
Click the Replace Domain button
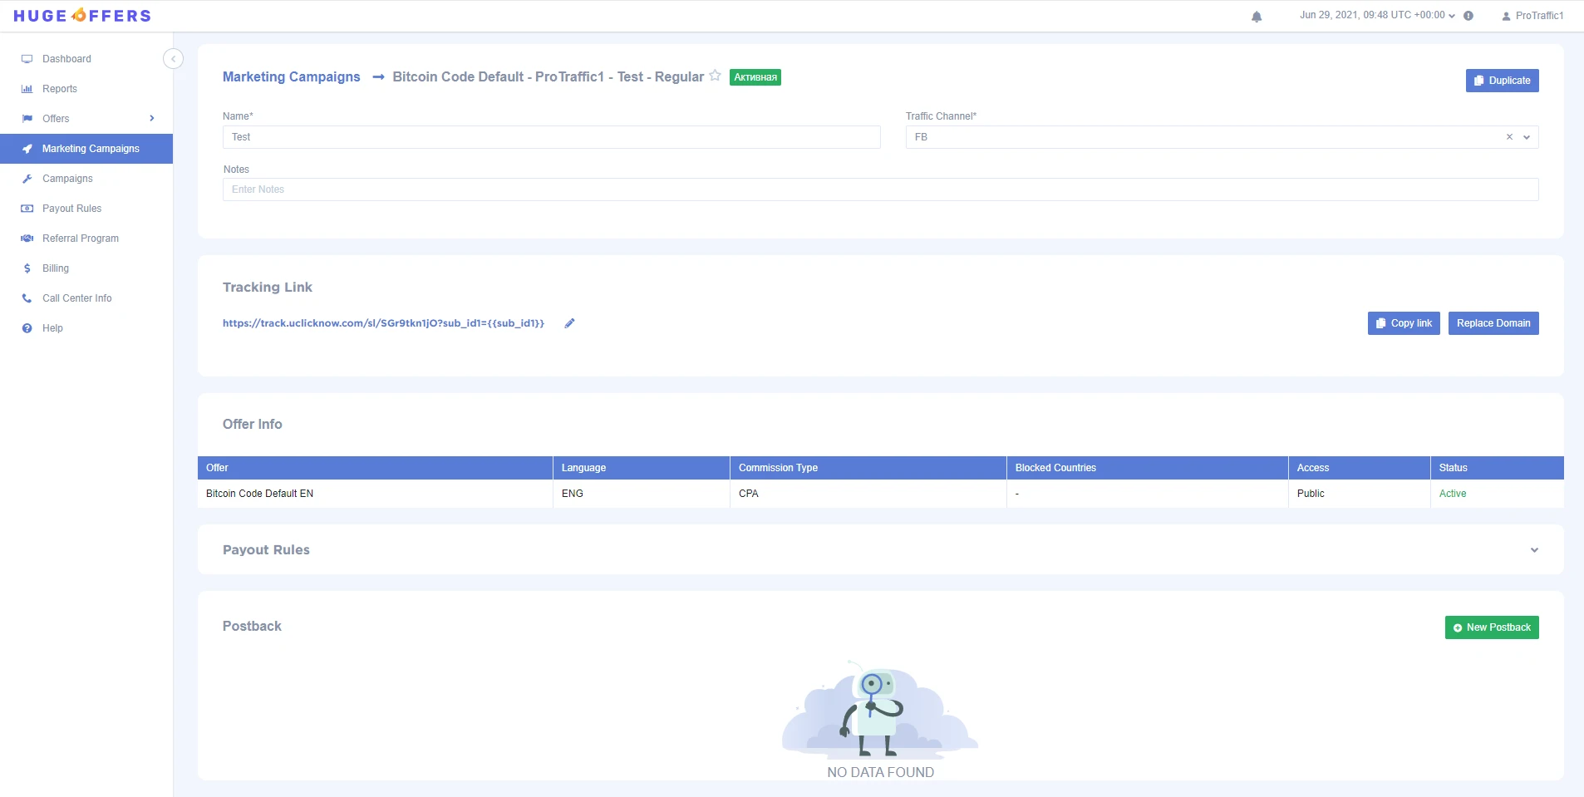point(1493,323)
